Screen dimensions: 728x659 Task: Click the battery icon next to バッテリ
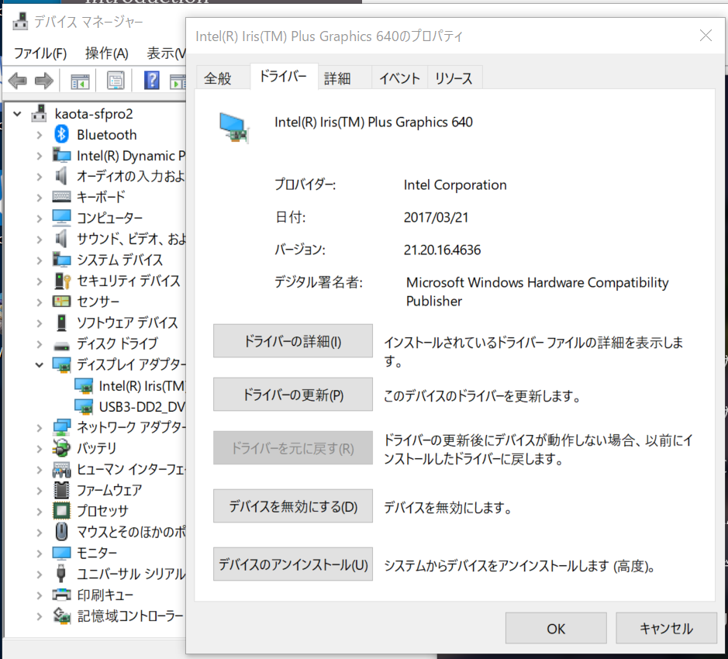(x=61, y=447)
